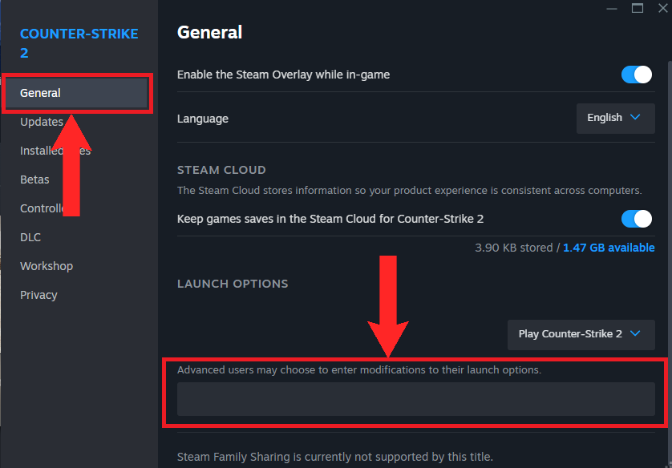Click the 1.47 GB available link
The image size is (672, 468).
609,248
